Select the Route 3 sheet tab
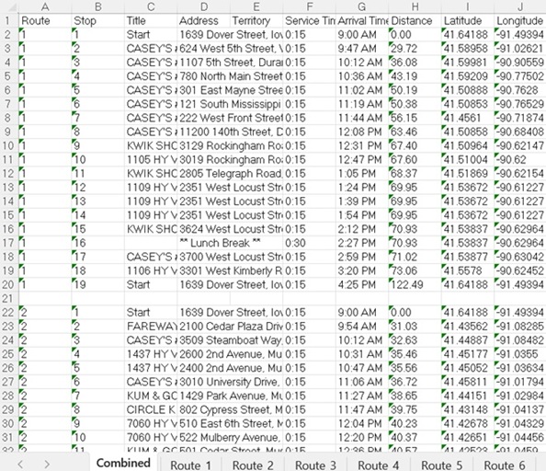This screenshot has height=471, width=546. (x=315, y=465)
